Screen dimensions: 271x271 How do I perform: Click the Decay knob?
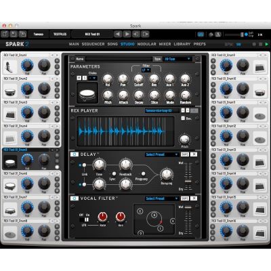coord(139,96)
